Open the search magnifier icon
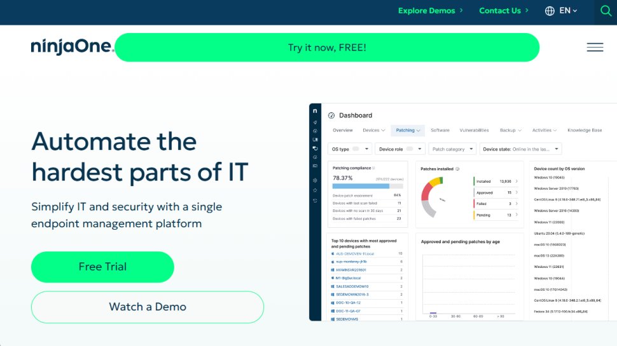This screenshot has width=617, height=346. coord(606,11)
